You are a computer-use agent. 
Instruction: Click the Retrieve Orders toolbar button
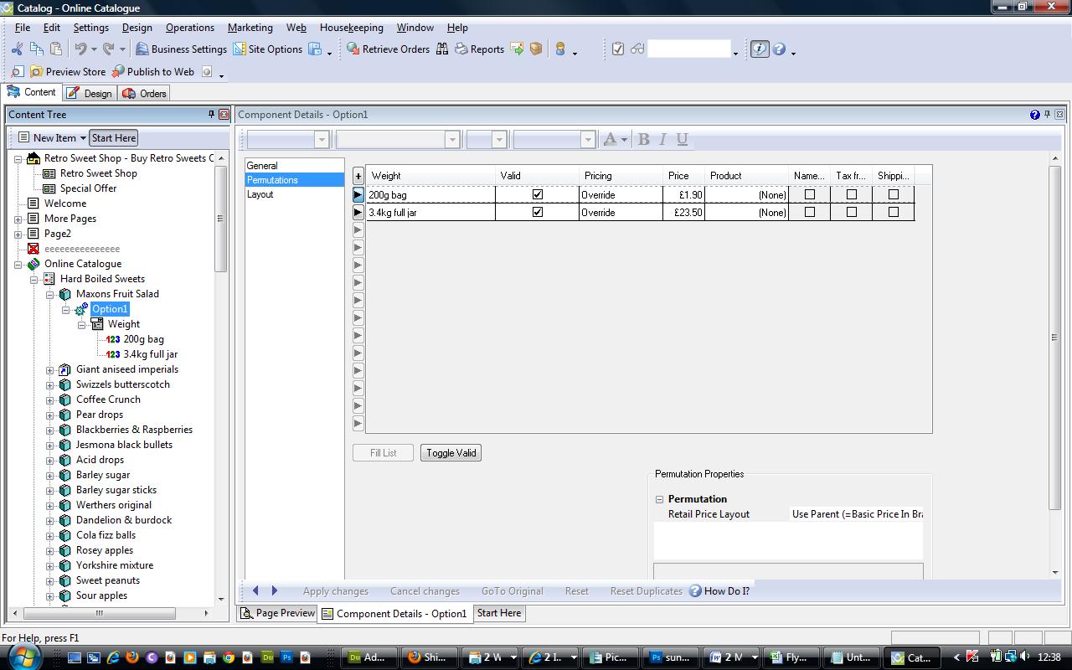click(388, 49)
